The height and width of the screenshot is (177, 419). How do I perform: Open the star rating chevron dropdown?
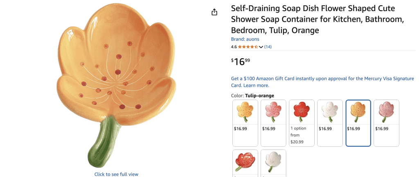(261, 47)
